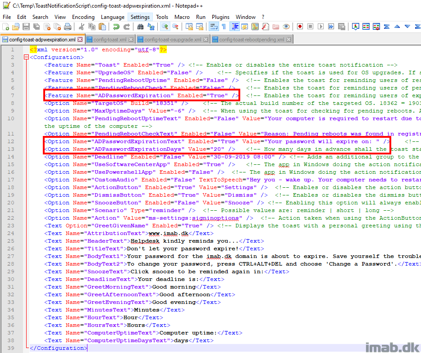Open the Macro menu
Screen dimensions: 421x353
click(x=182, y=17)
